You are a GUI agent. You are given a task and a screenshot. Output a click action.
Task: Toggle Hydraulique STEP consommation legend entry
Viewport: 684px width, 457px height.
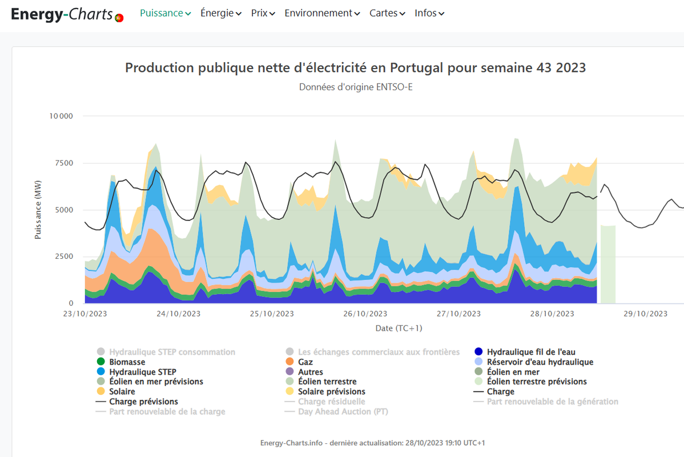tap(166, 352)
